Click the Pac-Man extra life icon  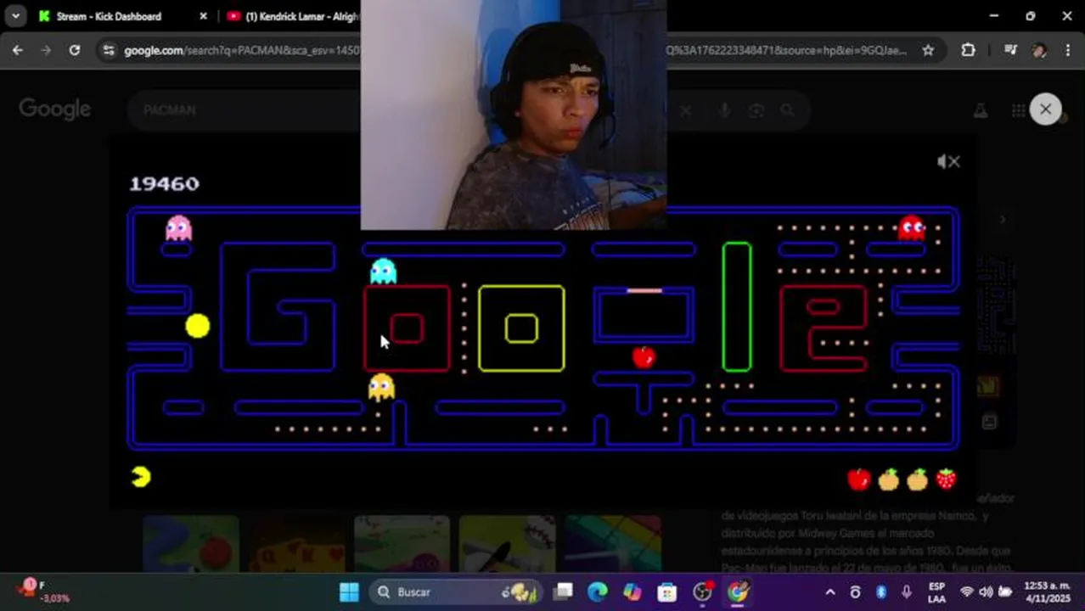[x=141, y=477]
